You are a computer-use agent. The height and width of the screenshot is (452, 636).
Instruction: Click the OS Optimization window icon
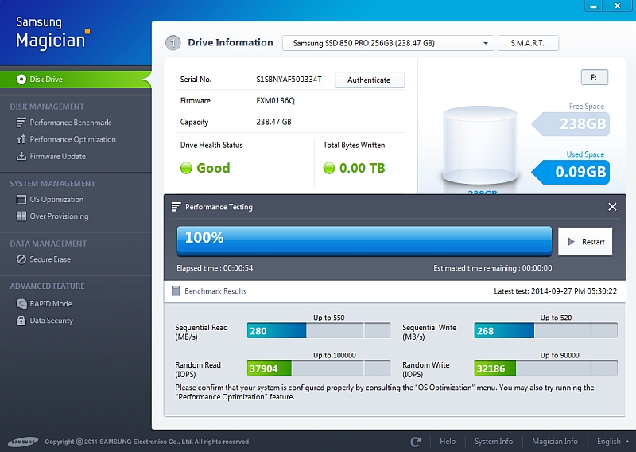[21, 200]
